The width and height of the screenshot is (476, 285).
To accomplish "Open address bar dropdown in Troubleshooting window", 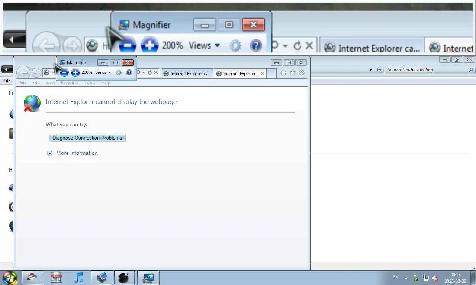I will pos(370,70).
